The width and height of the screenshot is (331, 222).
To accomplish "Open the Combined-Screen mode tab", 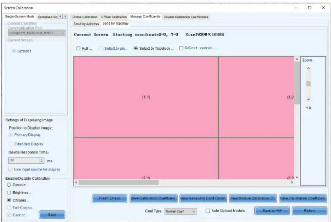I will coord(47,17).
